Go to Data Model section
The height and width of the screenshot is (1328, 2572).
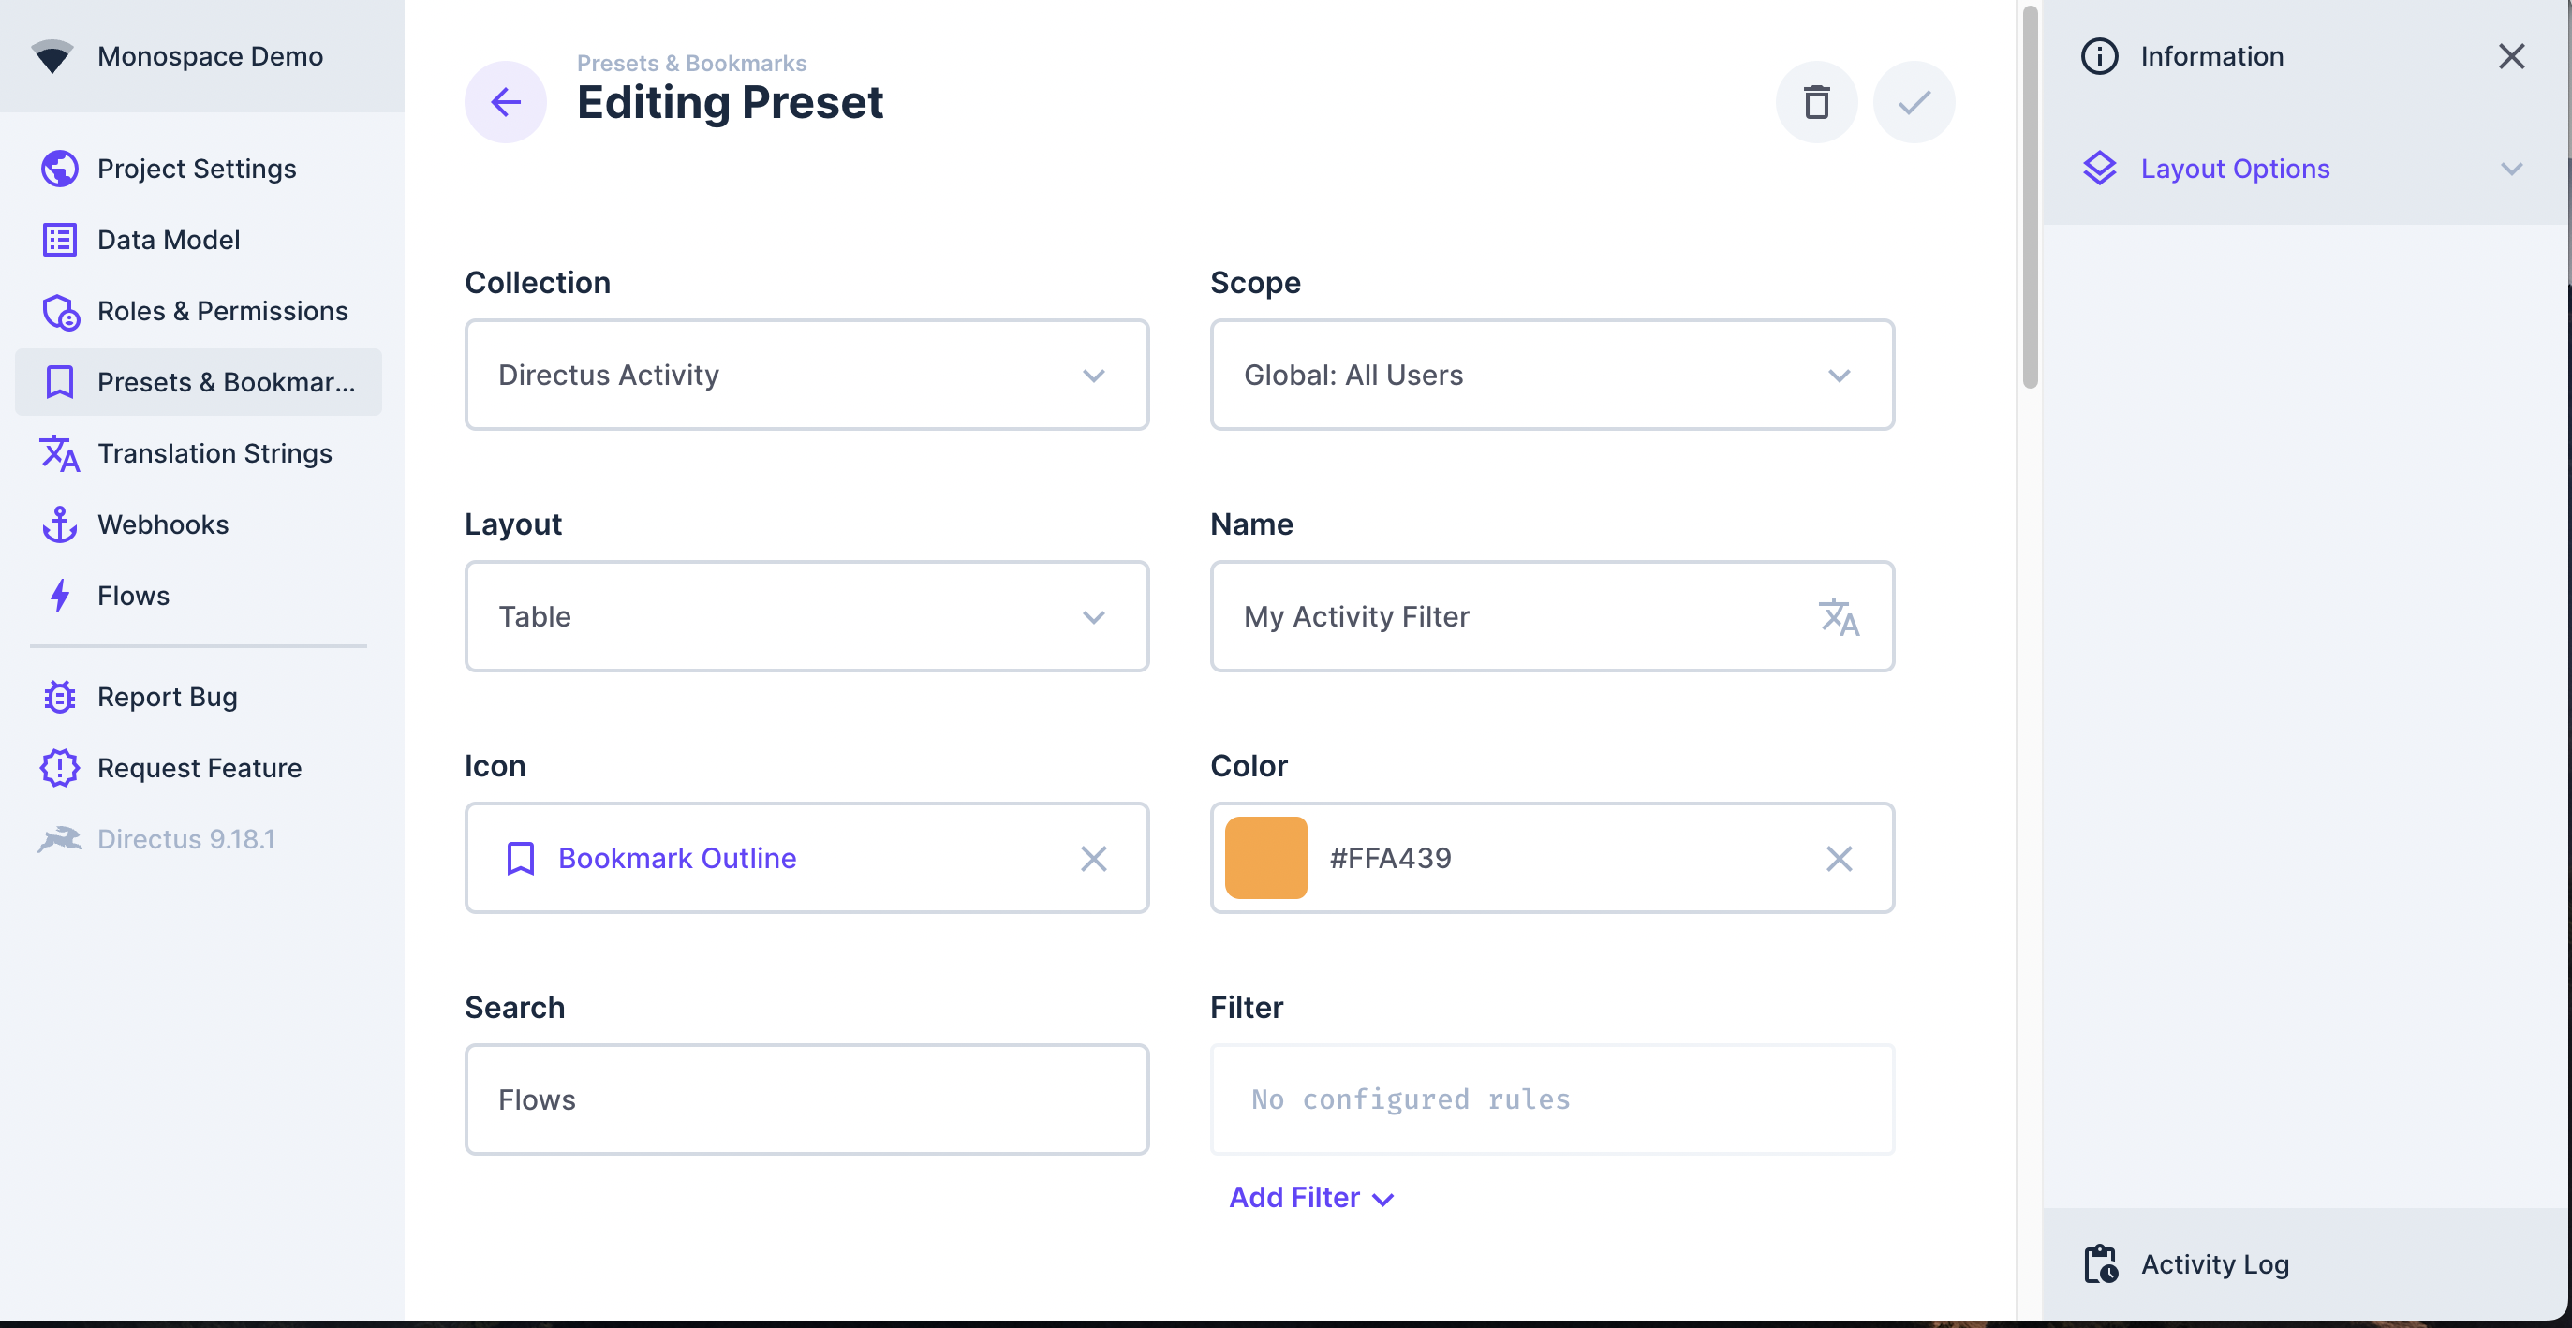click(x=198, y=240)
